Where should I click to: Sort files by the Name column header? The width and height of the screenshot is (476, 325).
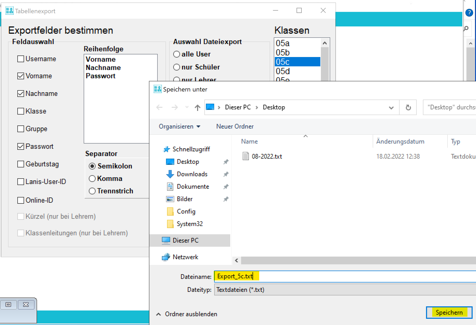(249, 142)
